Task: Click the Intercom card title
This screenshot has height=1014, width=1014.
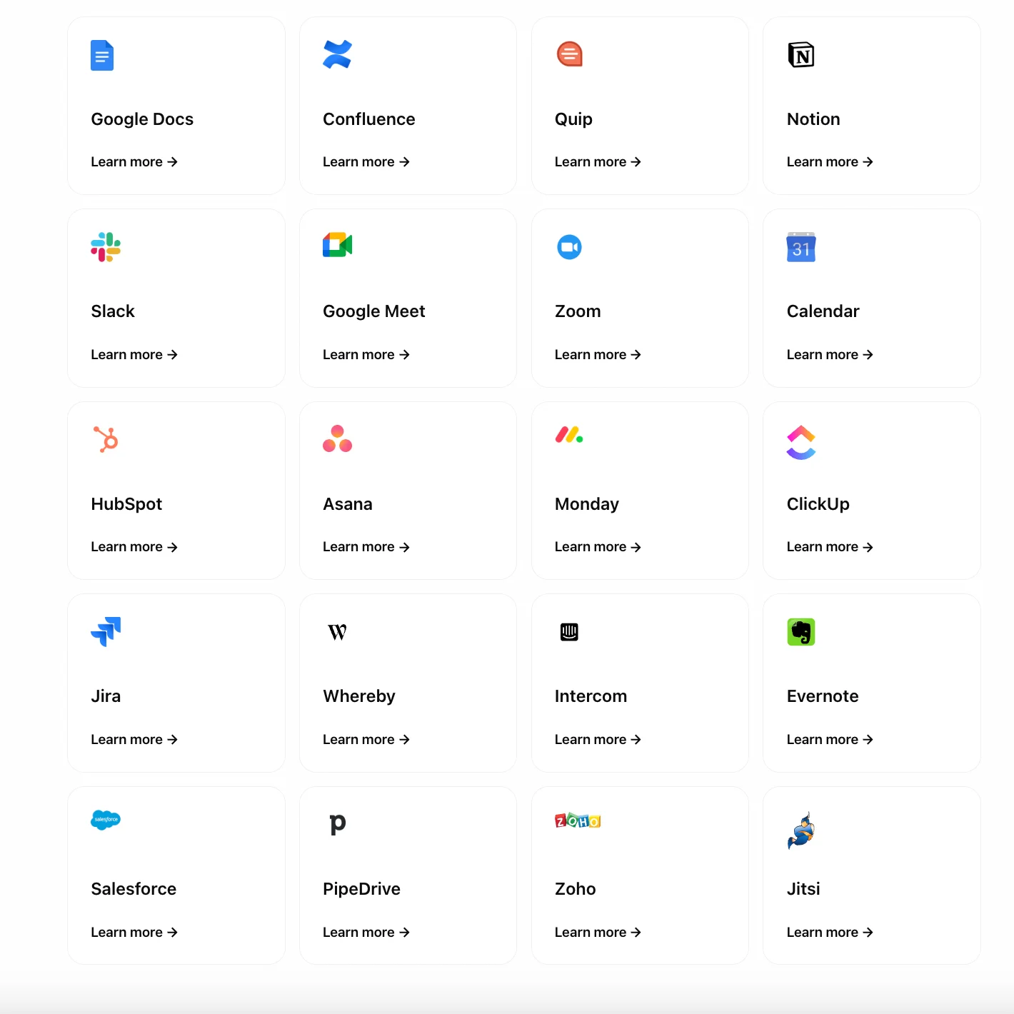Action: point(591,696)
